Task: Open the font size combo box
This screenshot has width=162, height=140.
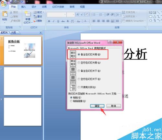Action: point(71,15)
